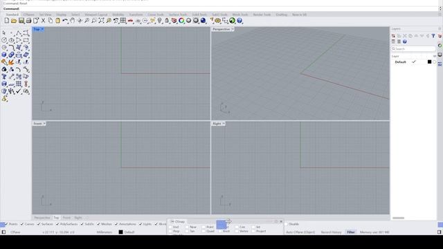
Task: Open the CPlanes toolbar tab
Action: tap(29, 15)
